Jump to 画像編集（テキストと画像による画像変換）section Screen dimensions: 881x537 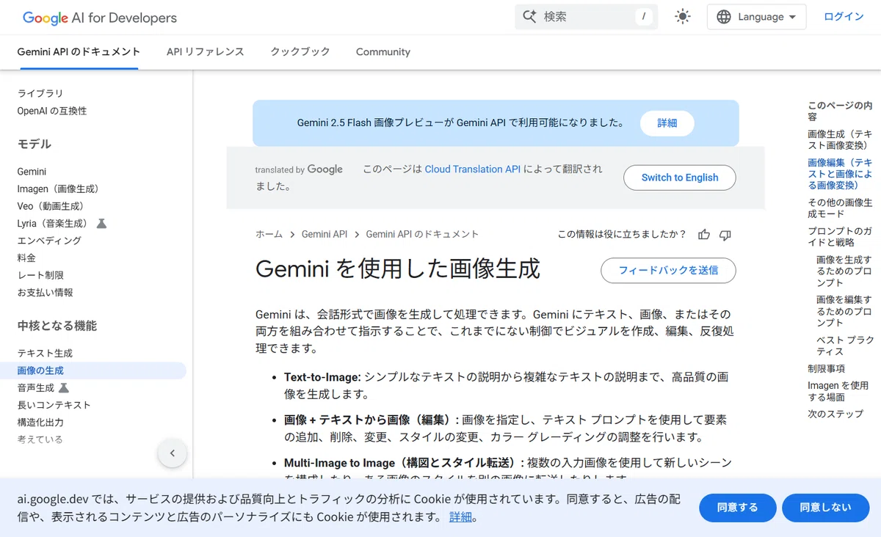pos(840,174)
